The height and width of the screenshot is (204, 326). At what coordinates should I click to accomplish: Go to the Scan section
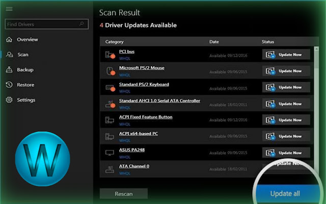tap(23, 54)
